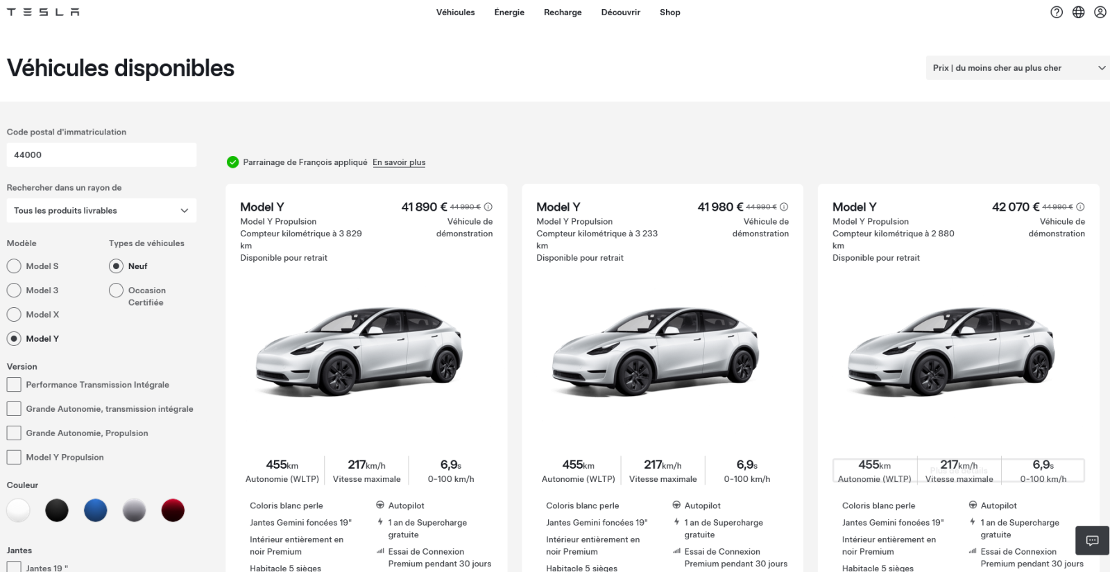This screenshot has height=572, width=1110.
Task: Open the Véhicules menu
Action: (456, 12)
